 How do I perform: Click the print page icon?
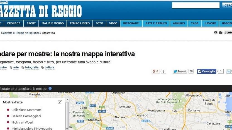[221, 32]
